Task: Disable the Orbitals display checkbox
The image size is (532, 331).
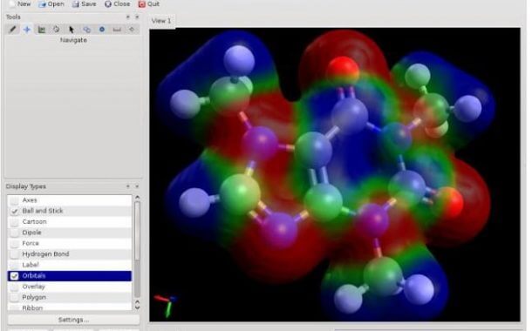Action: click(x=14, y=276)
